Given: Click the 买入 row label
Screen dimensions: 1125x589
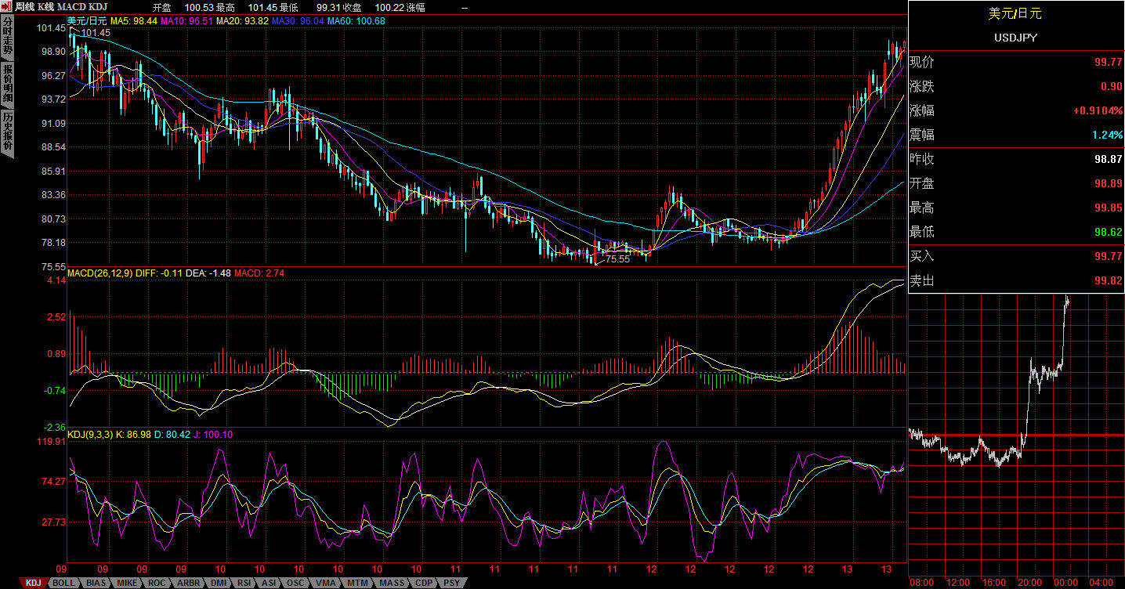Looking at the screenshot, I should point(922,256).
